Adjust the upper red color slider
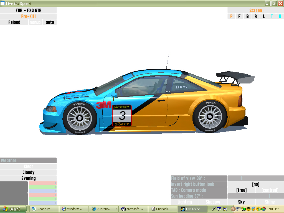The width and height of the screenshot is (284, 213). pyautogui.click(x=43, y=183)
